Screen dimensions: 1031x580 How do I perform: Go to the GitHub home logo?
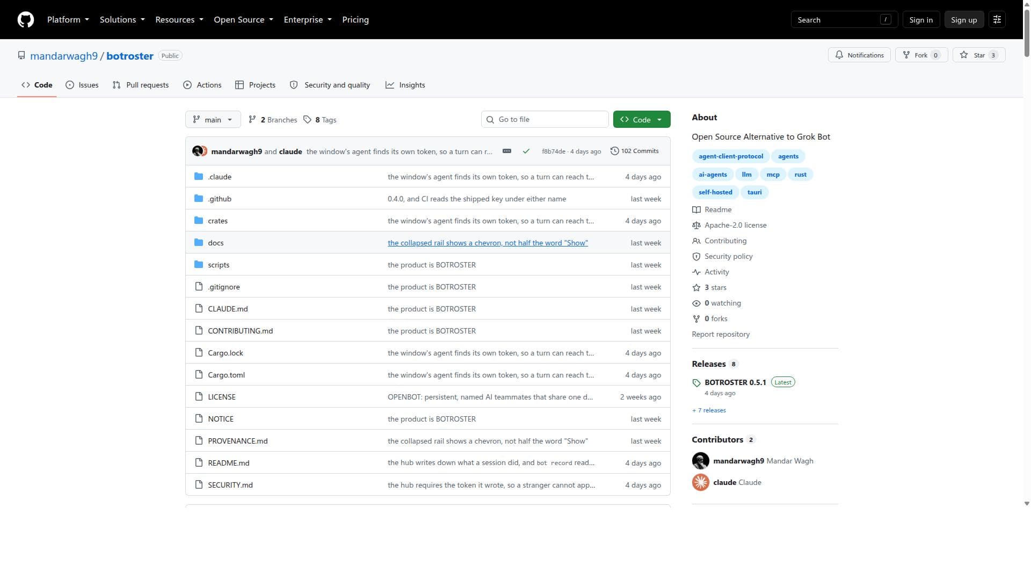tap(26, 20)
